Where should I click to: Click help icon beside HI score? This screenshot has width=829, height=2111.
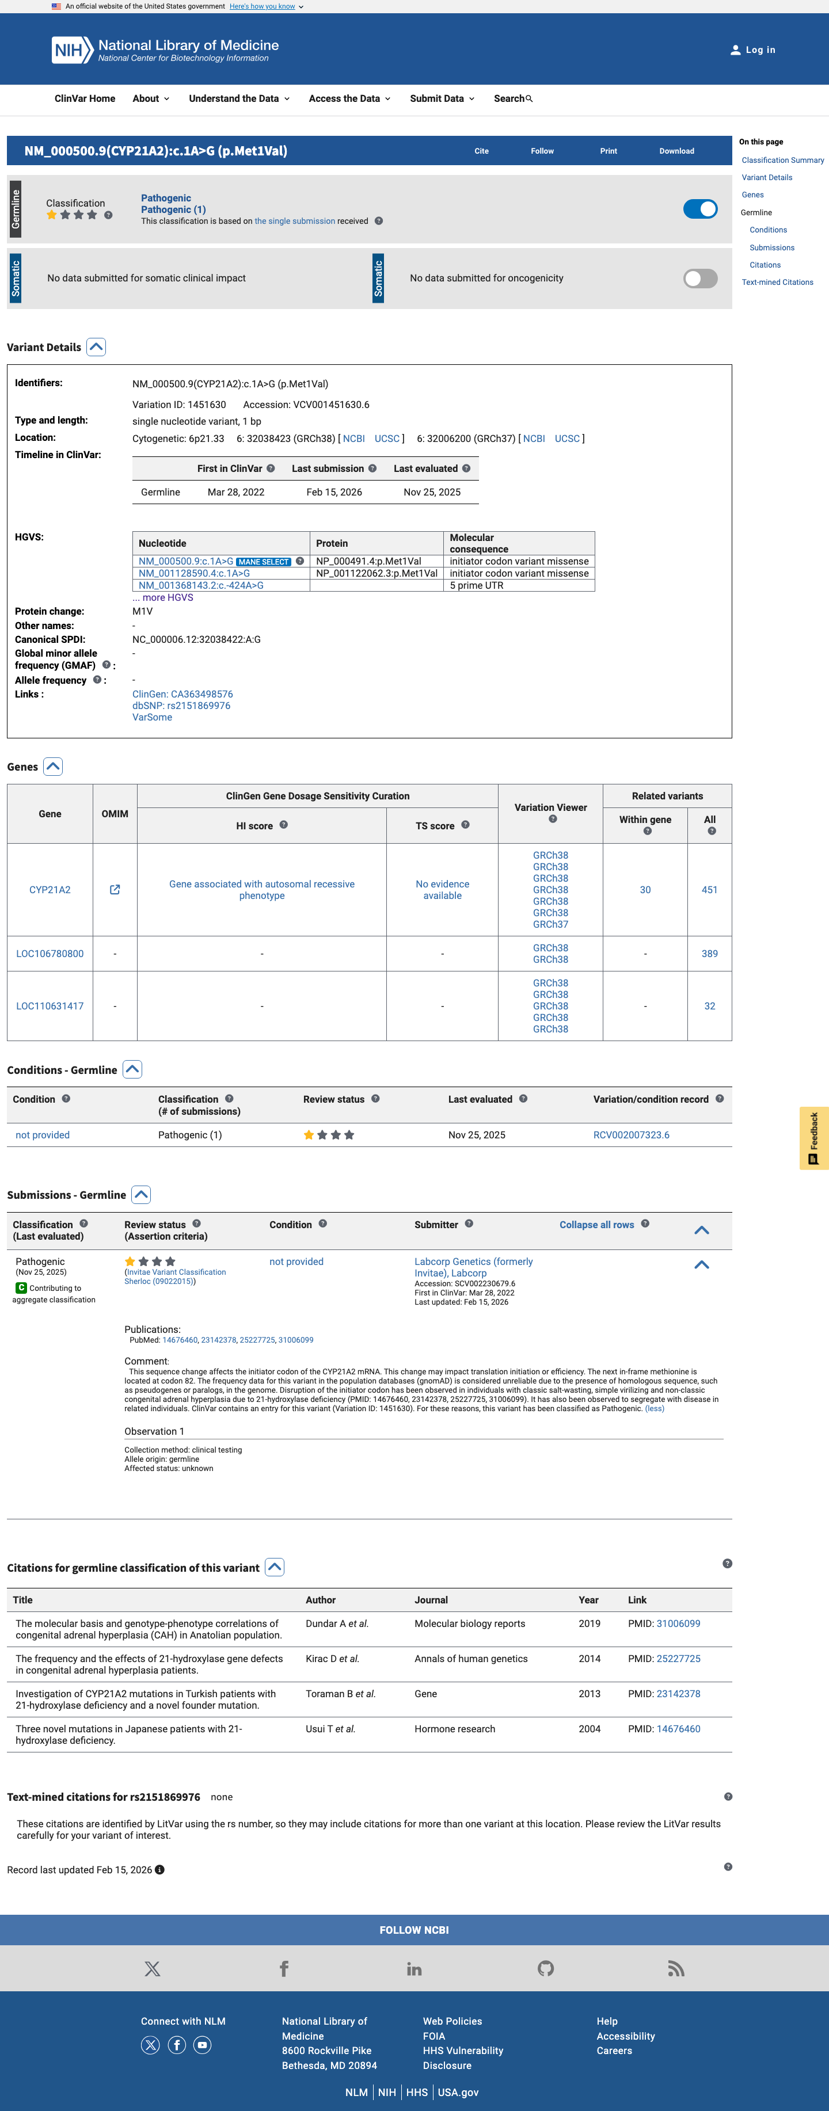point(284,825)
